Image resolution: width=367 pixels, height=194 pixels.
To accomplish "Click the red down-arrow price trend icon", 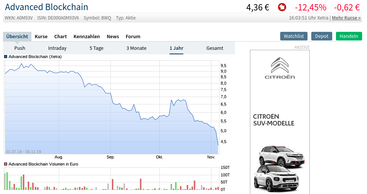I will coord(282,7).
